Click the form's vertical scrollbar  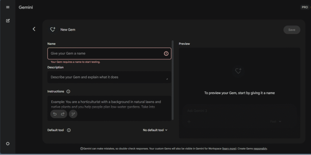(x=173, y=80)
